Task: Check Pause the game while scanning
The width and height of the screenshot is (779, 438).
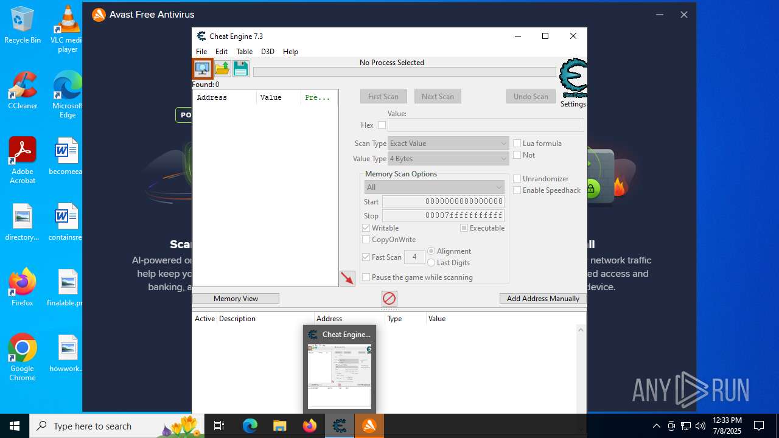Action: [366, 277]
